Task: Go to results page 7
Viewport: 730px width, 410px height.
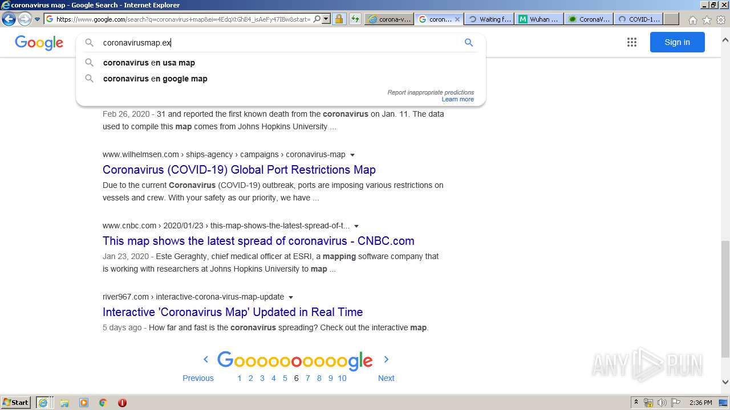Action: pos(308,378)
